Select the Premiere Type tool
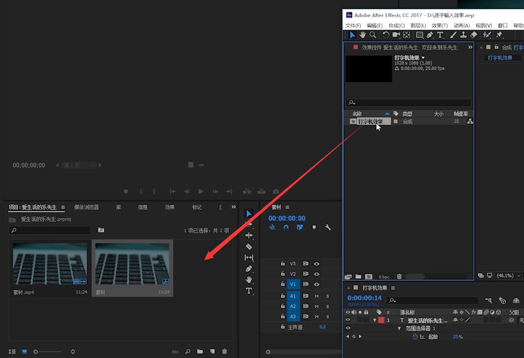 point(249,291)
